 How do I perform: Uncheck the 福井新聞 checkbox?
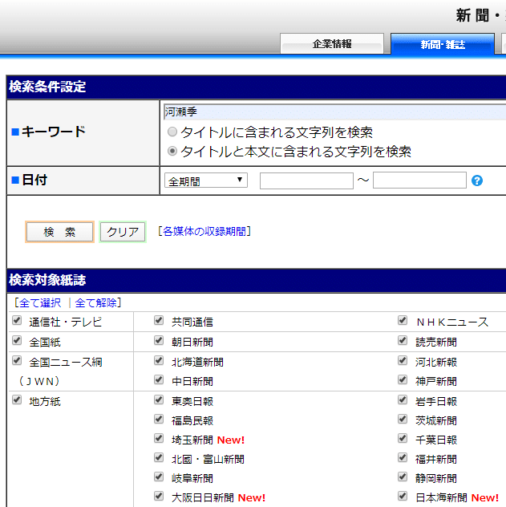403,457
